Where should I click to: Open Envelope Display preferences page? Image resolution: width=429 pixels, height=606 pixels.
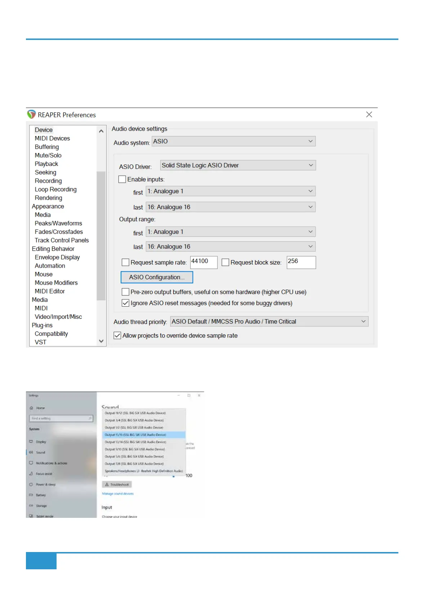click(x=57, y=257)
